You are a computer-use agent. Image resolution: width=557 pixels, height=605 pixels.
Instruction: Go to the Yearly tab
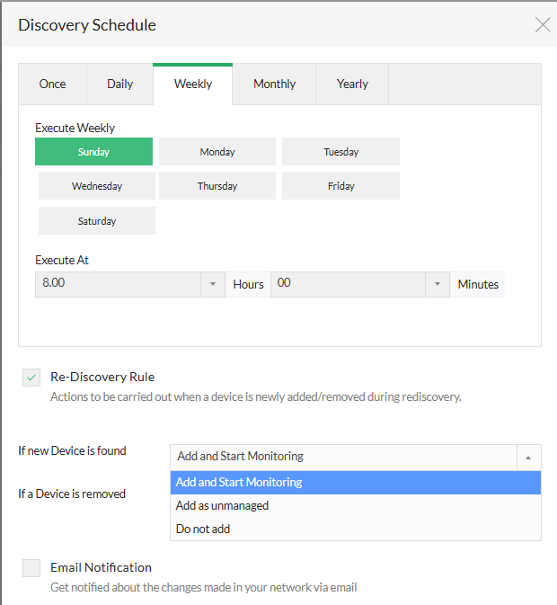click(x=352, y=84)
